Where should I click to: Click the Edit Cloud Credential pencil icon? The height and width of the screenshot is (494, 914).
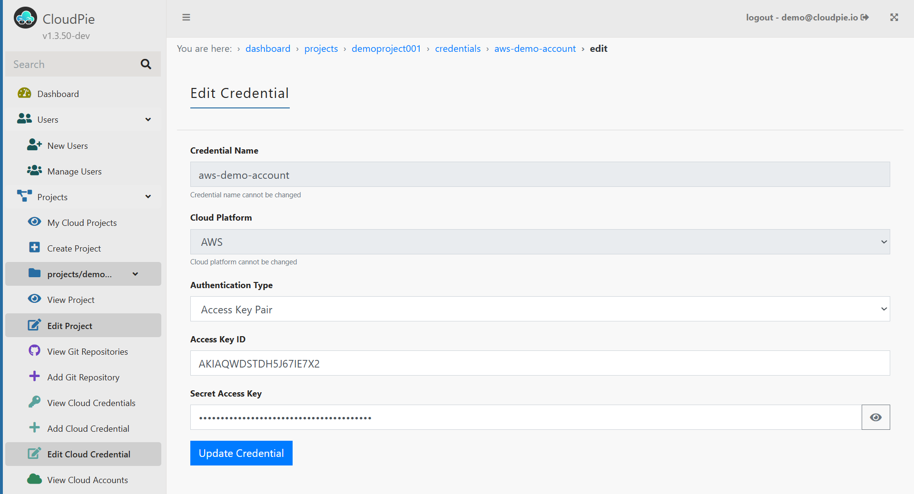click(x=34, y=453)
